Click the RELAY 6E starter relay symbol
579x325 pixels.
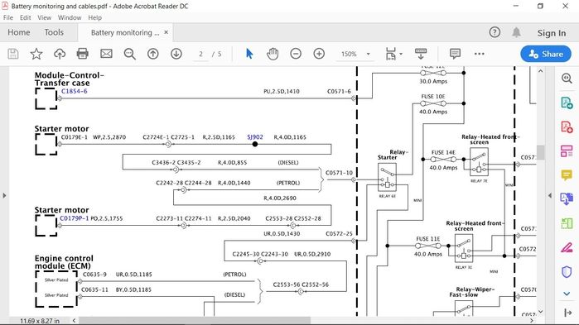point(387,177)
